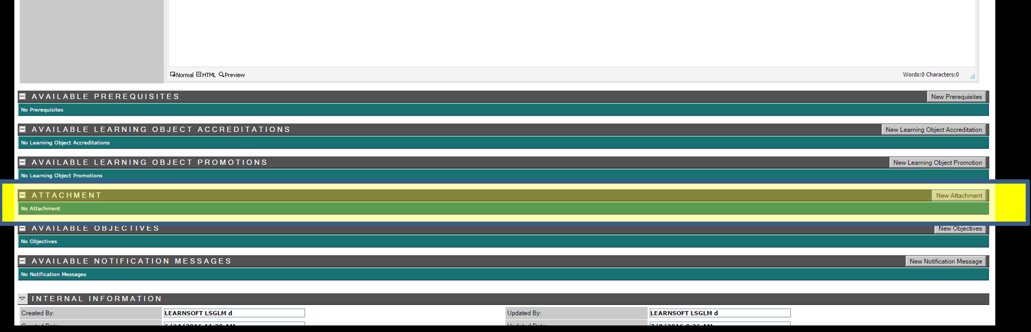Click the New Prerequisites button
Image resolution: width=1031 pixels, height=332 pixels.
tap(956, 97)
